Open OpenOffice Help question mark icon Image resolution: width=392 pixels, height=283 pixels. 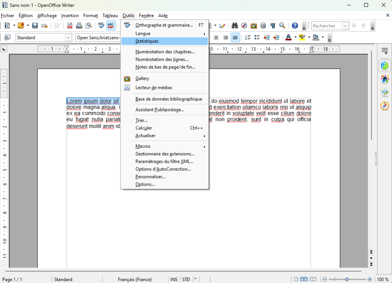295,26
